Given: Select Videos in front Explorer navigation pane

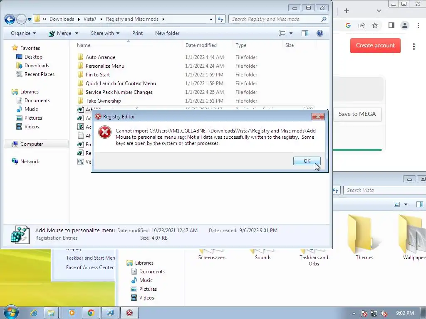Looking at the screenshot, I should coord(32,126).
